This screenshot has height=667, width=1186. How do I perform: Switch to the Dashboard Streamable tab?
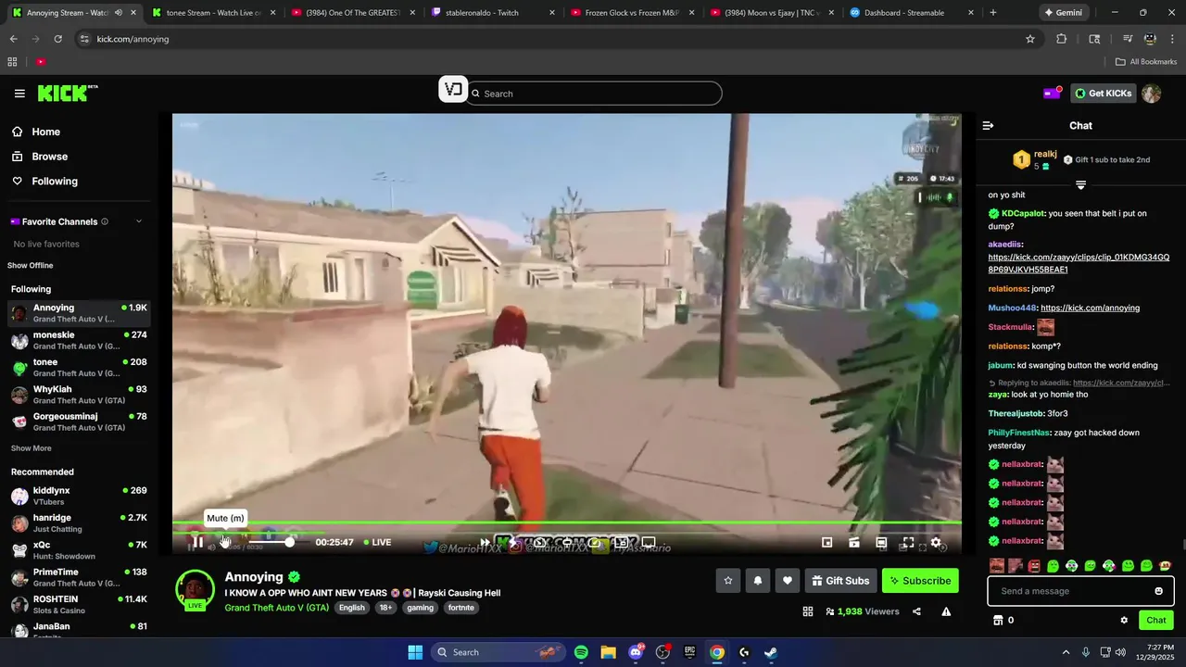(912, 13)
